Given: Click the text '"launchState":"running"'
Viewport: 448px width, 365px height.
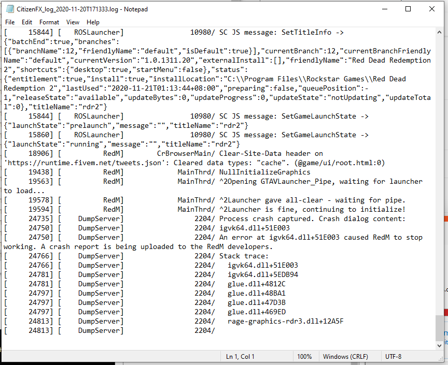Looking at the screenshot, I should click(x=53, y=144).
